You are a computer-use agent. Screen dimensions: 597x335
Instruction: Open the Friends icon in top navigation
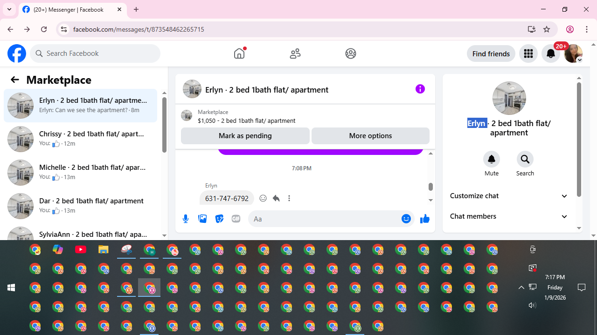click(295, 54)
